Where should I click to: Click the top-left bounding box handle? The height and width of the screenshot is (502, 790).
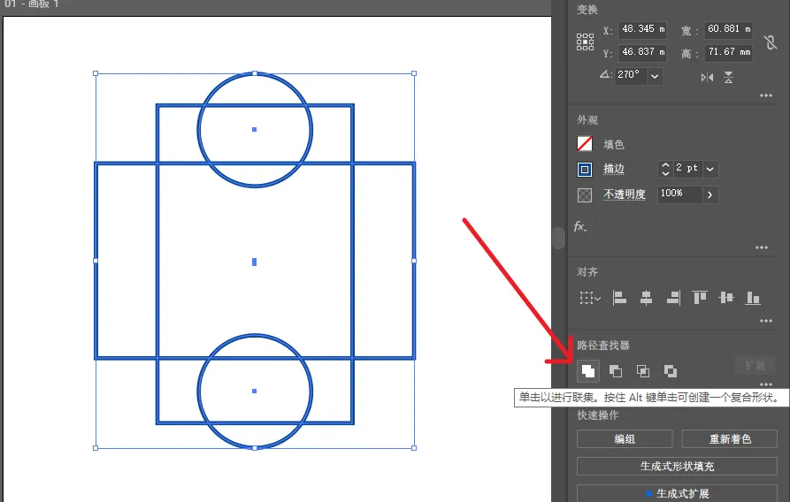(x=96, y=73)
